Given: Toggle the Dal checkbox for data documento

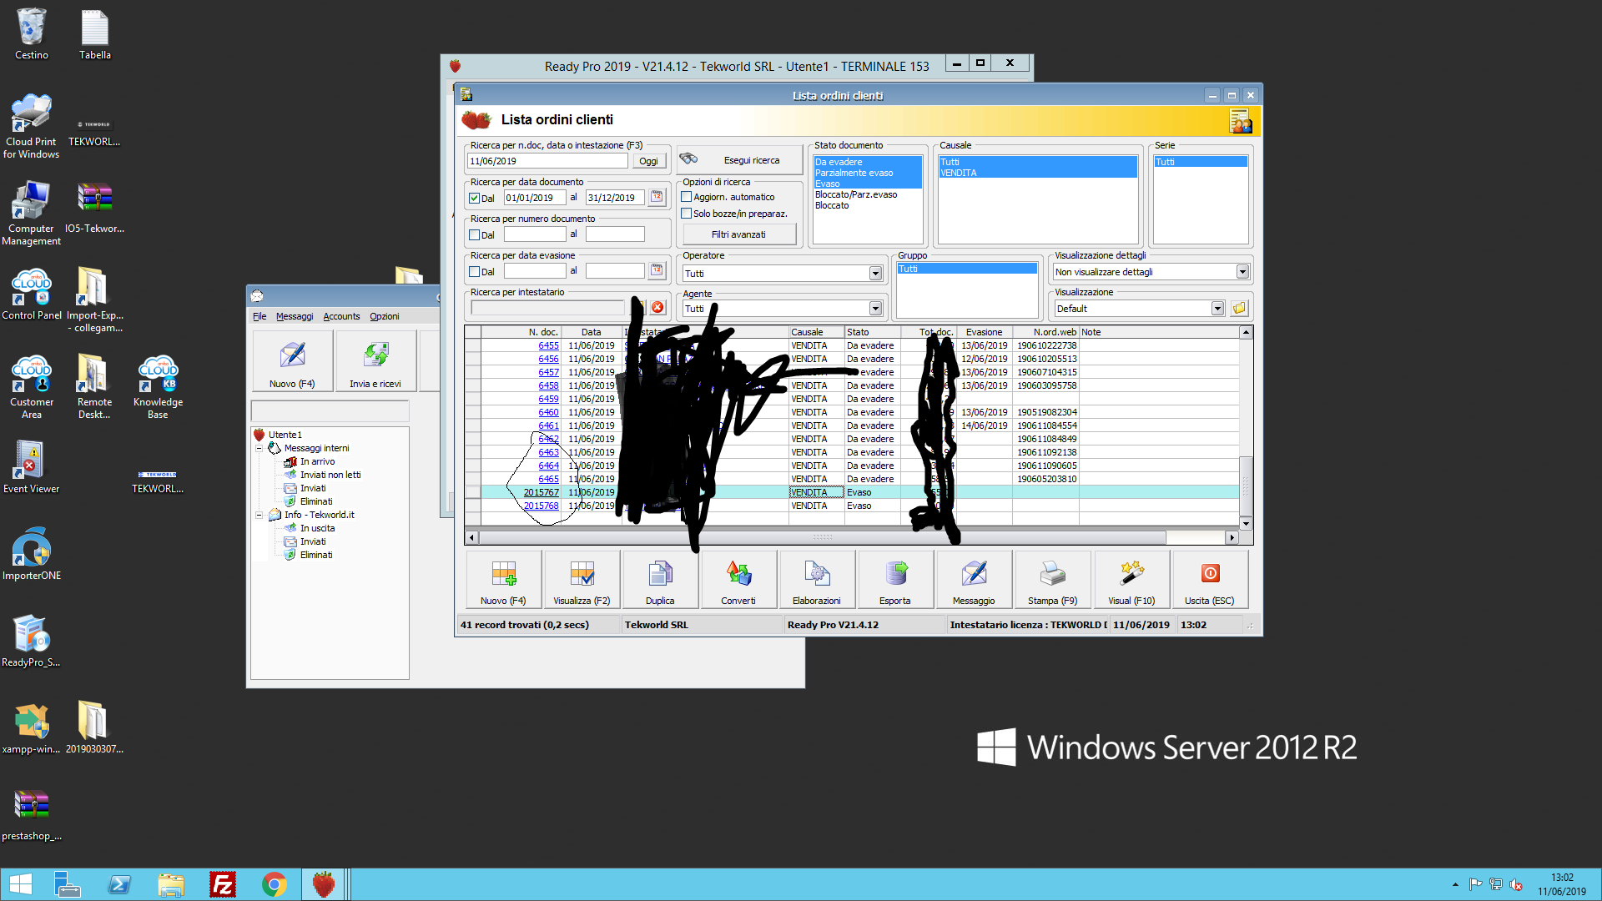Looking at the screenshot, I should tap(475, 199).
